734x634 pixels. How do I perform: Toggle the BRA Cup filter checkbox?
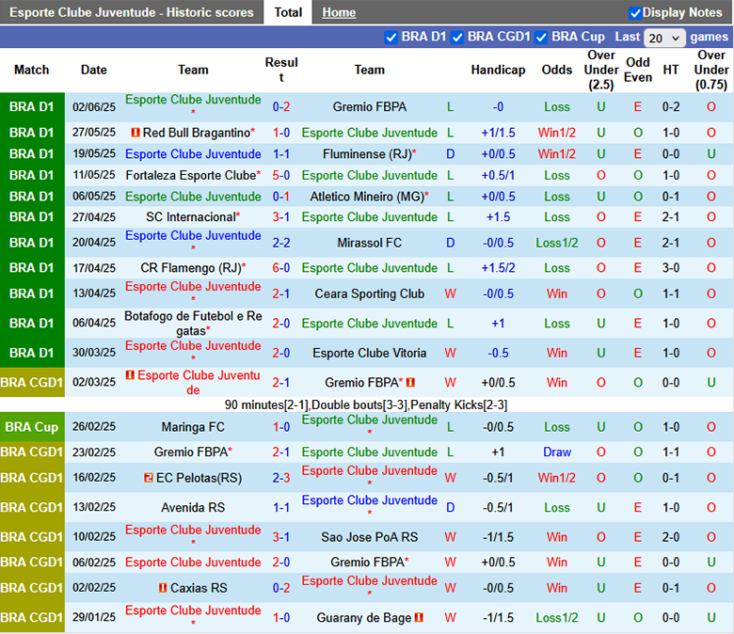point(541,38)
